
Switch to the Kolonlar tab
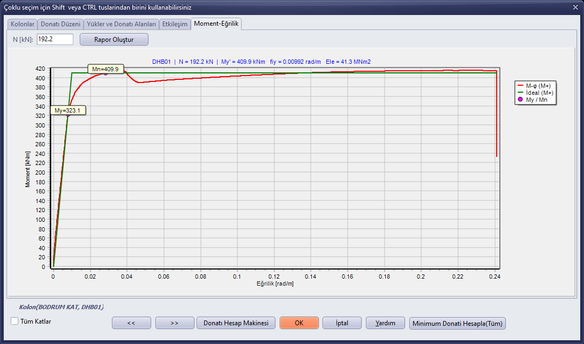pos(23,24)
